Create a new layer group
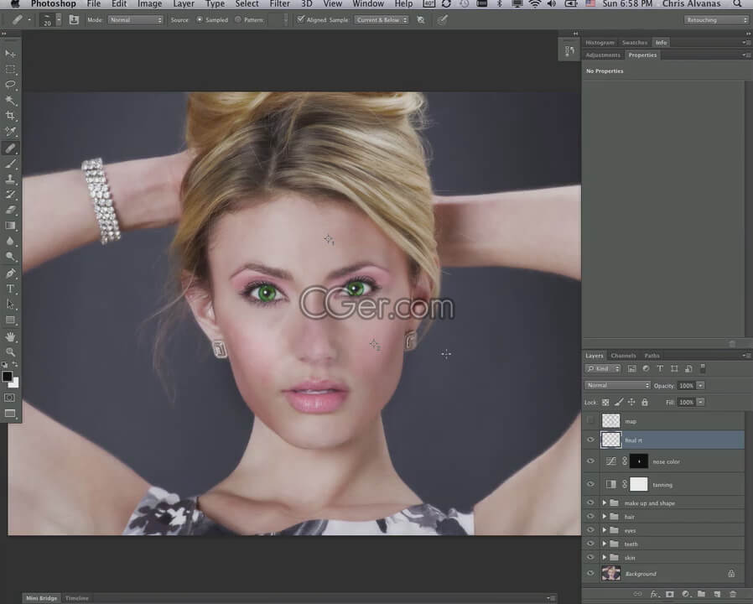The height and width of the screenshot is (604, 753). (701, 595)
